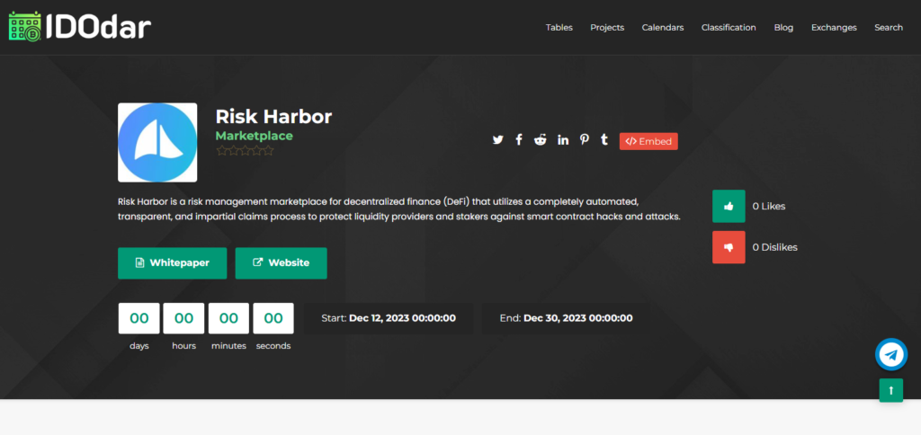
Task: Click the green thumbs-up like button
Action: pos(729,206)
